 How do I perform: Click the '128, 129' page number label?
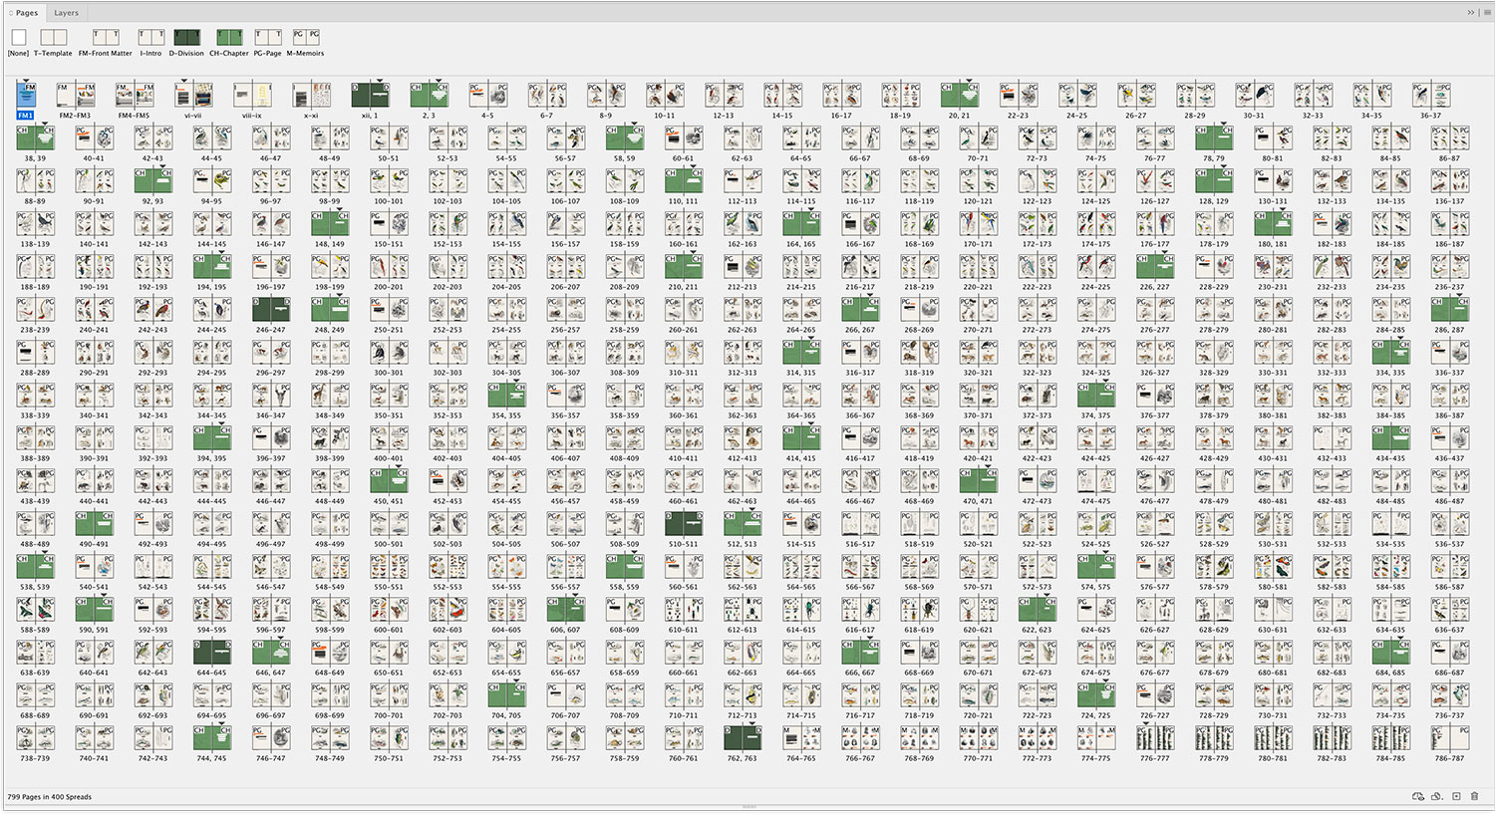pos(1213,201)
